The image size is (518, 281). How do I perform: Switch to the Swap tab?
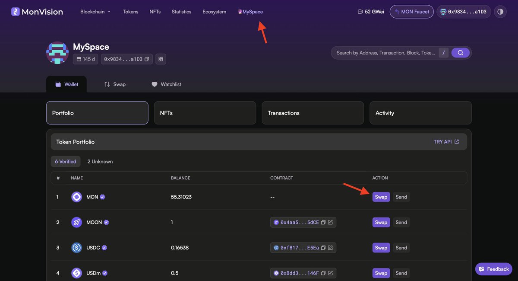pos(115,84)
